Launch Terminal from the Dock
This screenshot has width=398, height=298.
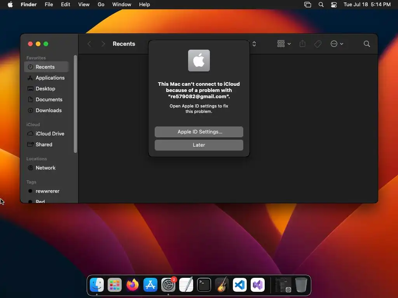[x=204, y=284]
